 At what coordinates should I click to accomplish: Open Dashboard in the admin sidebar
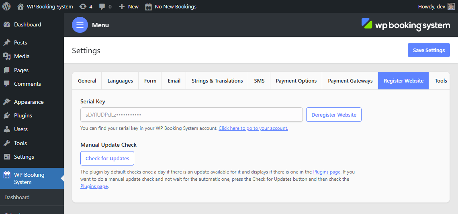click(27, 24)
